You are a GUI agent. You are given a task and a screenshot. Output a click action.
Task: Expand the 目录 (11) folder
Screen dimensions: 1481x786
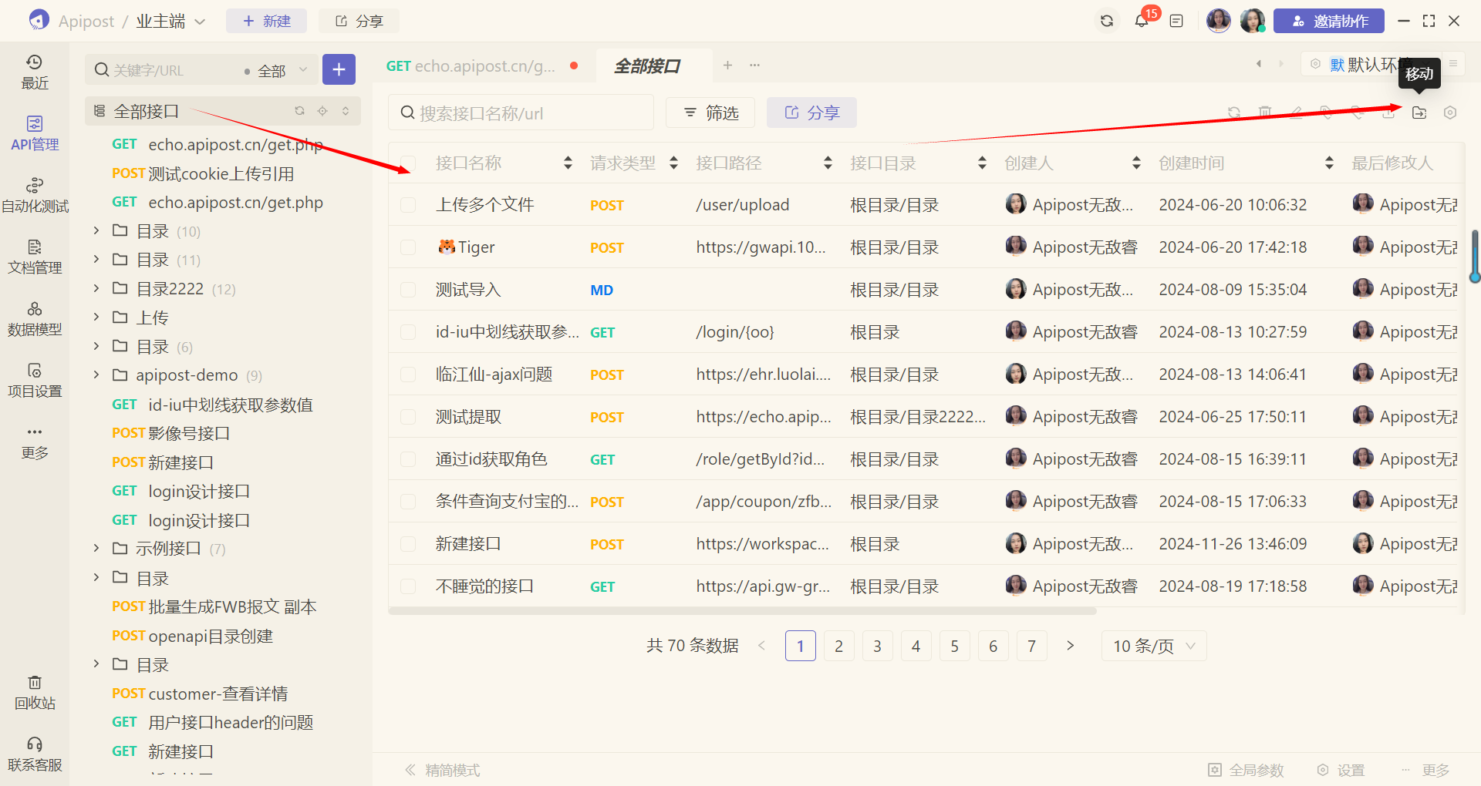click(x=96, y=259)
